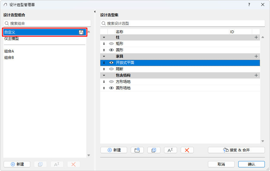Hide the 圆形场地 design option
Image resolution: width=270 pixels, height=171 pixels.
[111, 88]
